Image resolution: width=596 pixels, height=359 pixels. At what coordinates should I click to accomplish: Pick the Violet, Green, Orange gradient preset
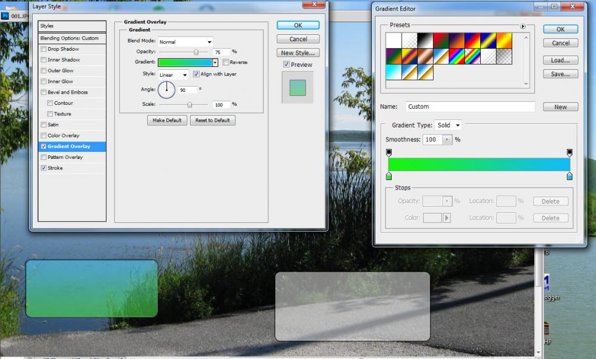click(393, 56)
